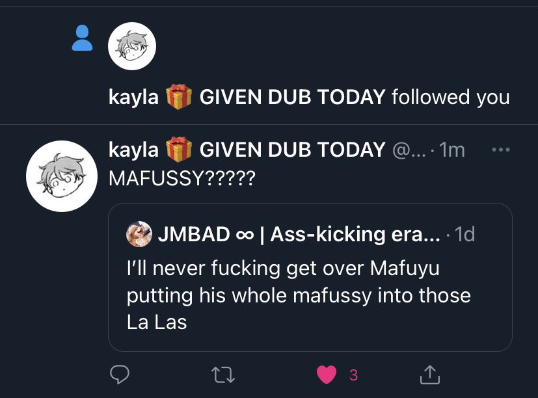Open the three-dot tweet options menu
This screenshot has height=398, width=538.
tap(501, 150)
